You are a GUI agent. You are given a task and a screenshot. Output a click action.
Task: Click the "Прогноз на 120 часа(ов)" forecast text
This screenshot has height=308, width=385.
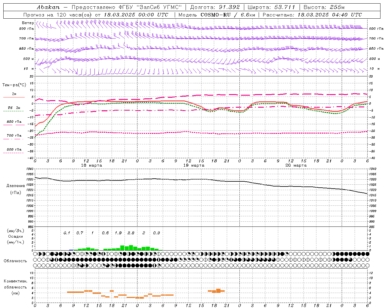[x=58, y=15]
